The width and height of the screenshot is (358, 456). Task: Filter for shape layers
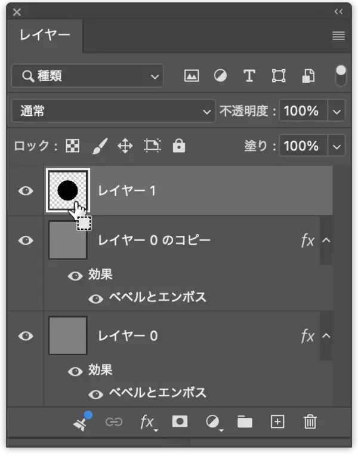tap(278, 76)
